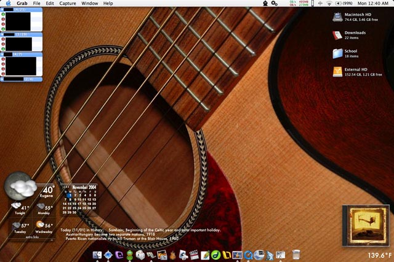Click the last green status buddy in the (3/19) group
394x262 pixels.
(x=3, y=49)
